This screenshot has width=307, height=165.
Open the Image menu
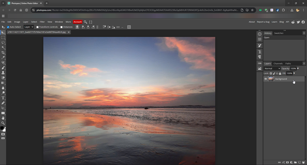tap(17, 22)
